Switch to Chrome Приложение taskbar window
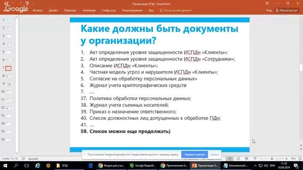The image size is (303, 170). pyautogui.click(x=174, y=166)
